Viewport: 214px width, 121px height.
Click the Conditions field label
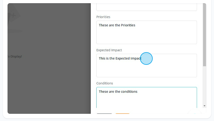click(105, 83)
